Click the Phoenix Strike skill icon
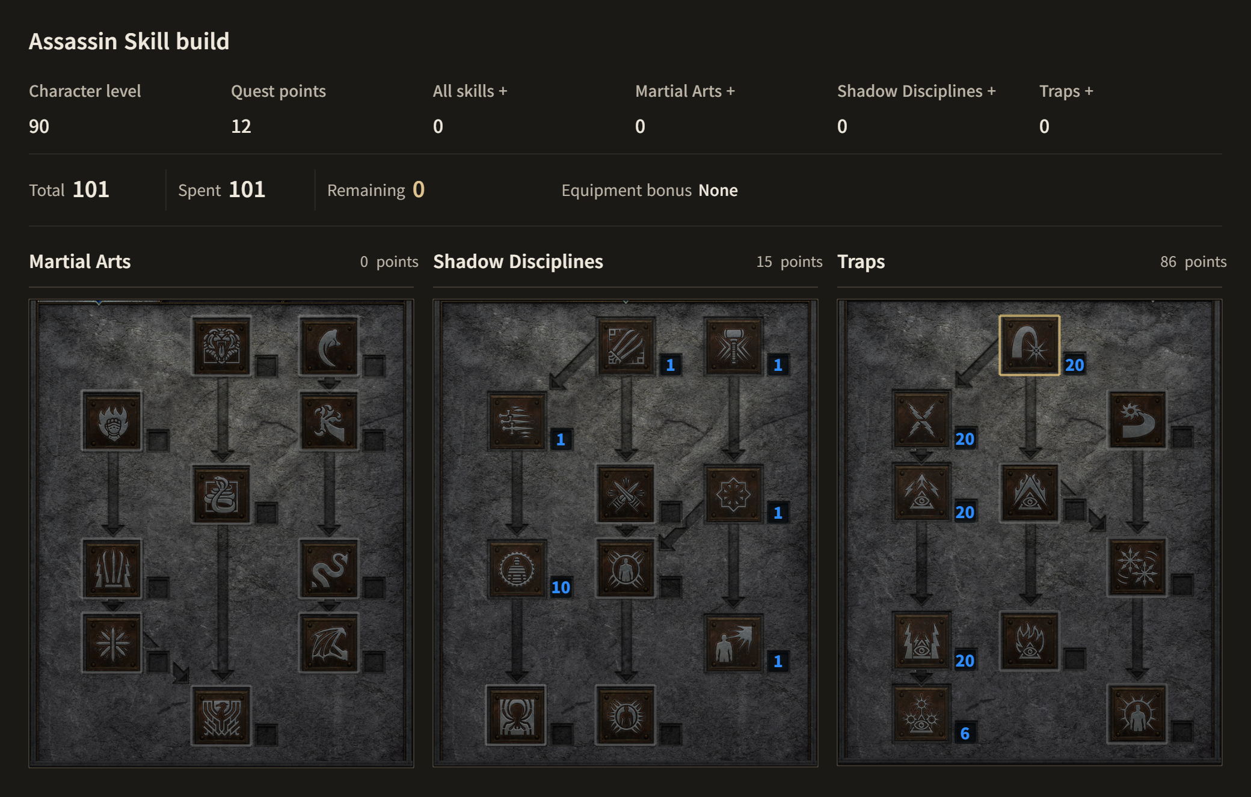 point(221,716)
